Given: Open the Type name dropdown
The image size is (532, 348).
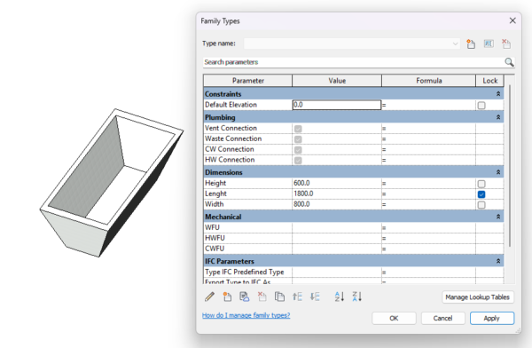Looking at the screenshot, I should [x=455, y=43].
